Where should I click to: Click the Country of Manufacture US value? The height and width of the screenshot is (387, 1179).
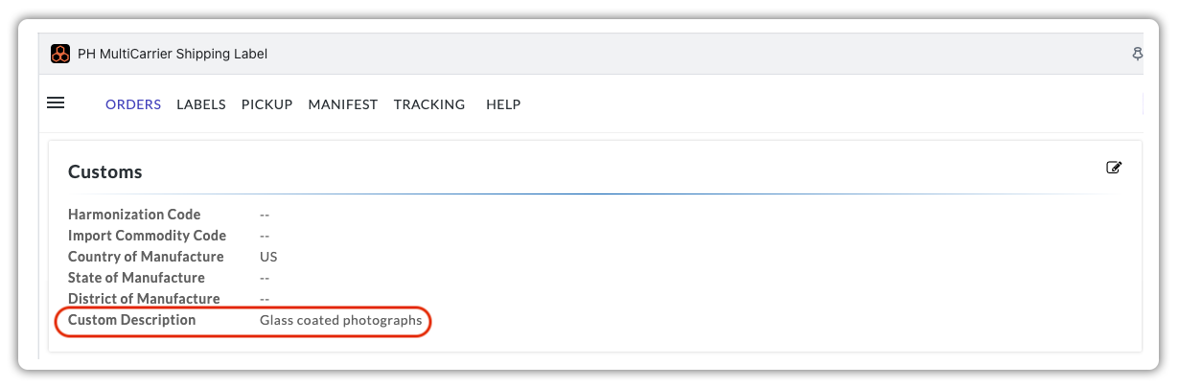point(268,257)
